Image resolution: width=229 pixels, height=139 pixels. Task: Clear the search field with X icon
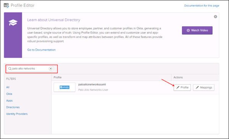tap(51, 69)
